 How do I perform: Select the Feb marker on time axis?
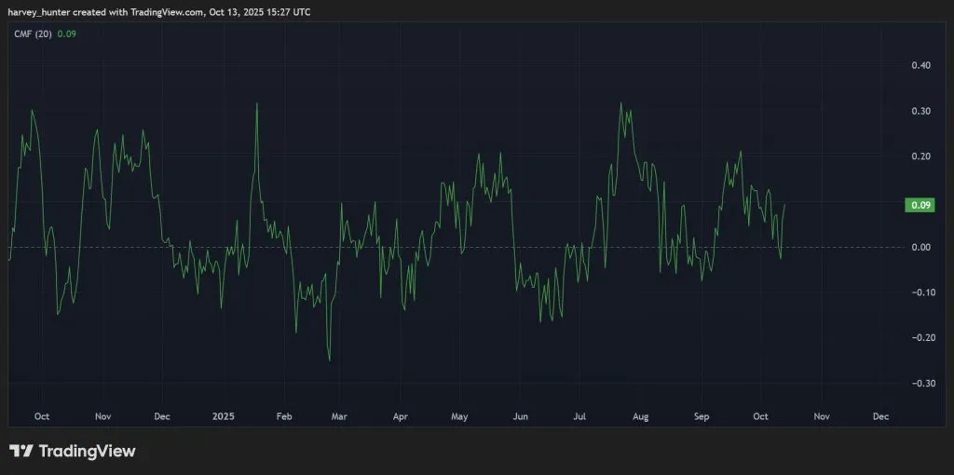(284, 416)
